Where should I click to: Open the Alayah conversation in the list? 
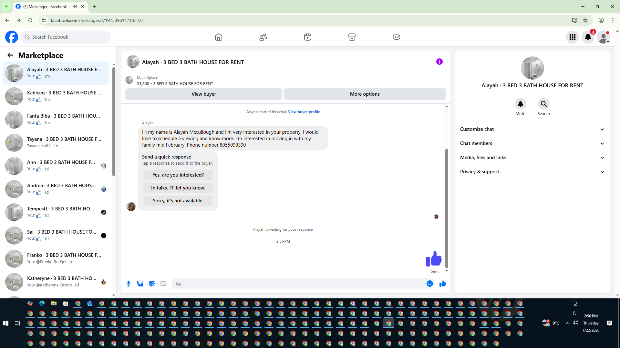click(x=56, y=73)
